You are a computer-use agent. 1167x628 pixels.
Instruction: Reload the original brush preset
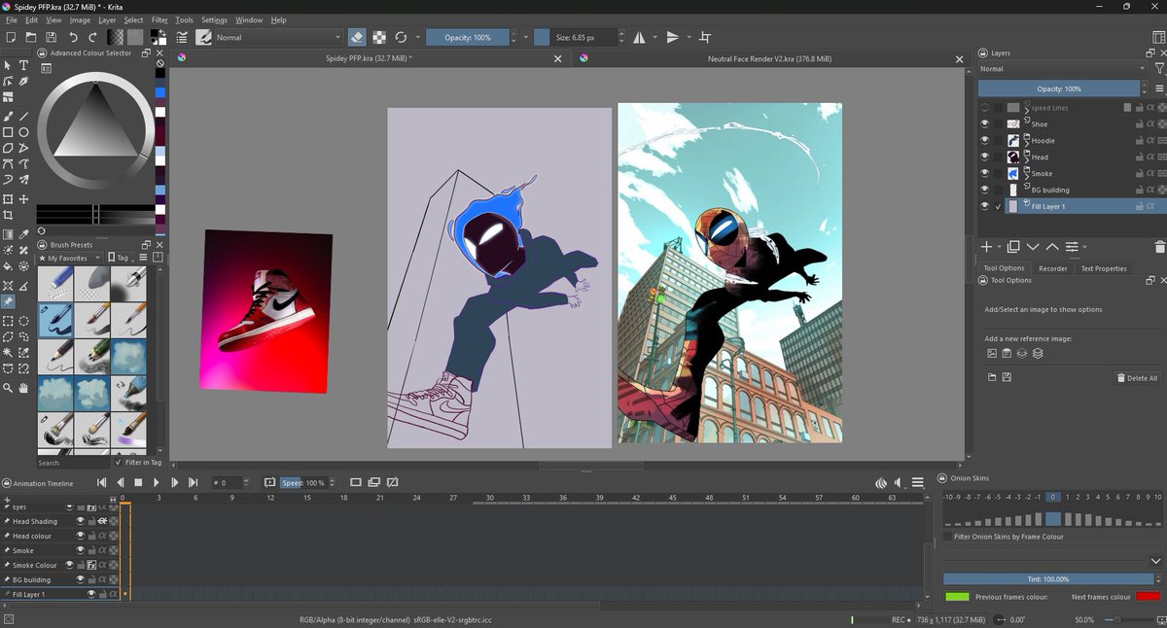tap(401, 37)
